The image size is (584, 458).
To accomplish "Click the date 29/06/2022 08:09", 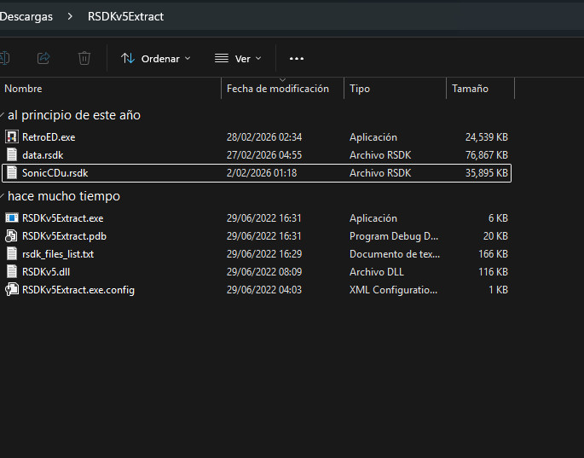I will pos(264,272).
